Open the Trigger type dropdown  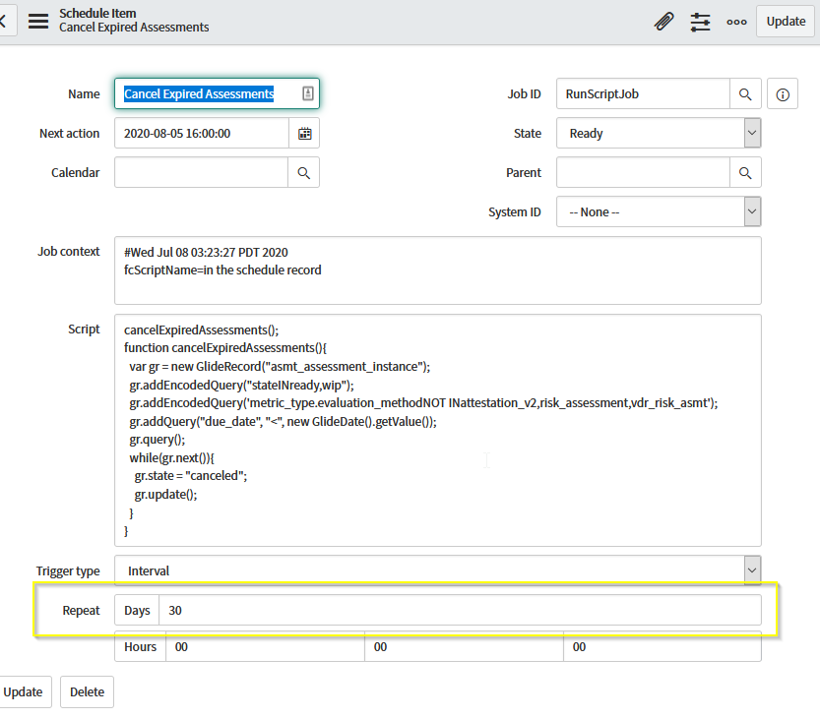pos(751,569)
